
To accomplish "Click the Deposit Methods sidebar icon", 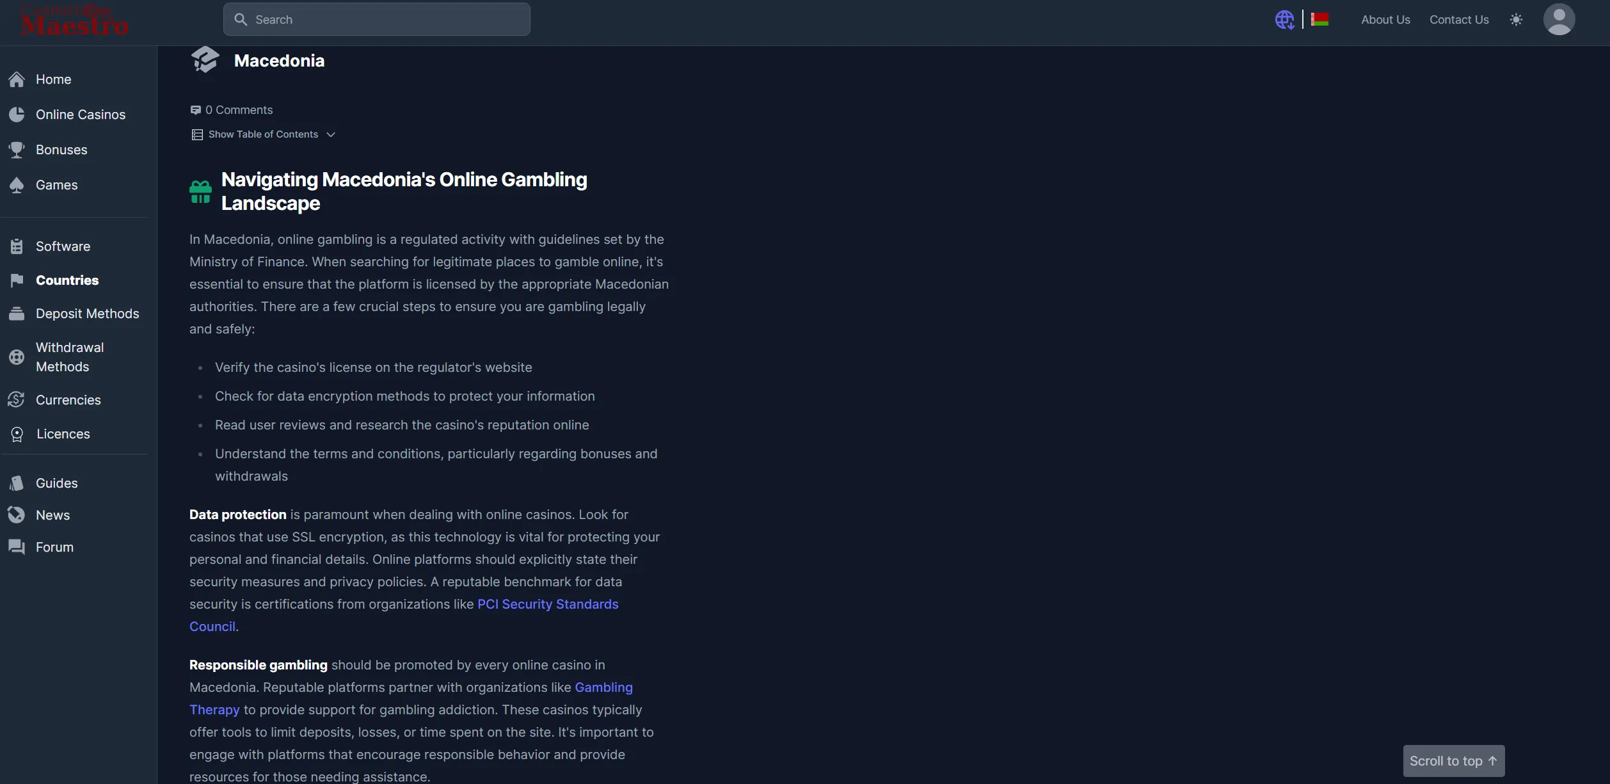I will (17, 314).
